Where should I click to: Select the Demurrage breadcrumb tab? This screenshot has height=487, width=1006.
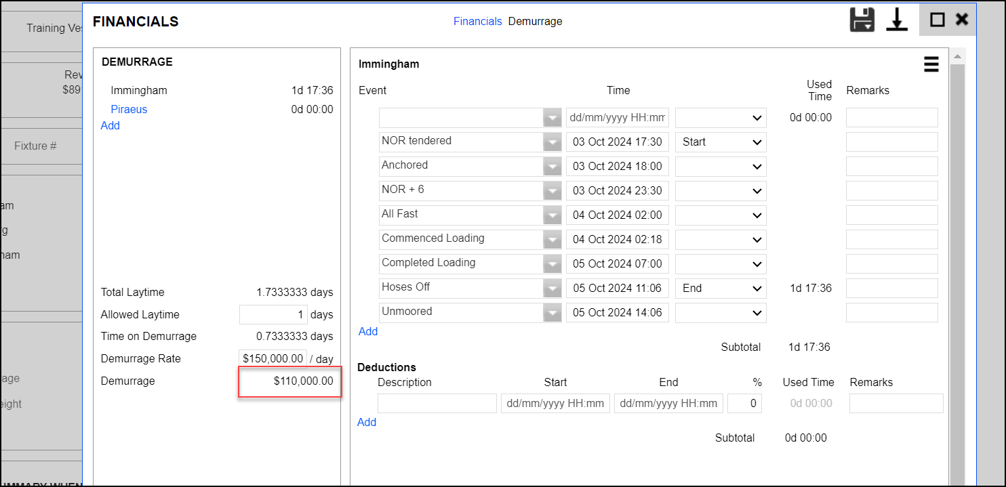point(535,22)
